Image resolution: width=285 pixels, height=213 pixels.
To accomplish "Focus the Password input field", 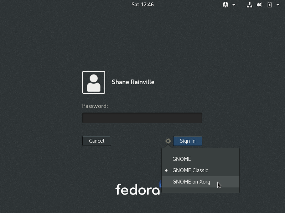I will click(142, 118).
